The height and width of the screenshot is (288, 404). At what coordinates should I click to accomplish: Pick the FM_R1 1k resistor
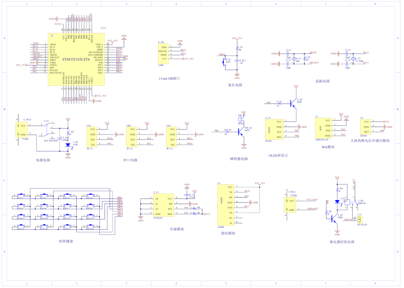pos(227,132)
